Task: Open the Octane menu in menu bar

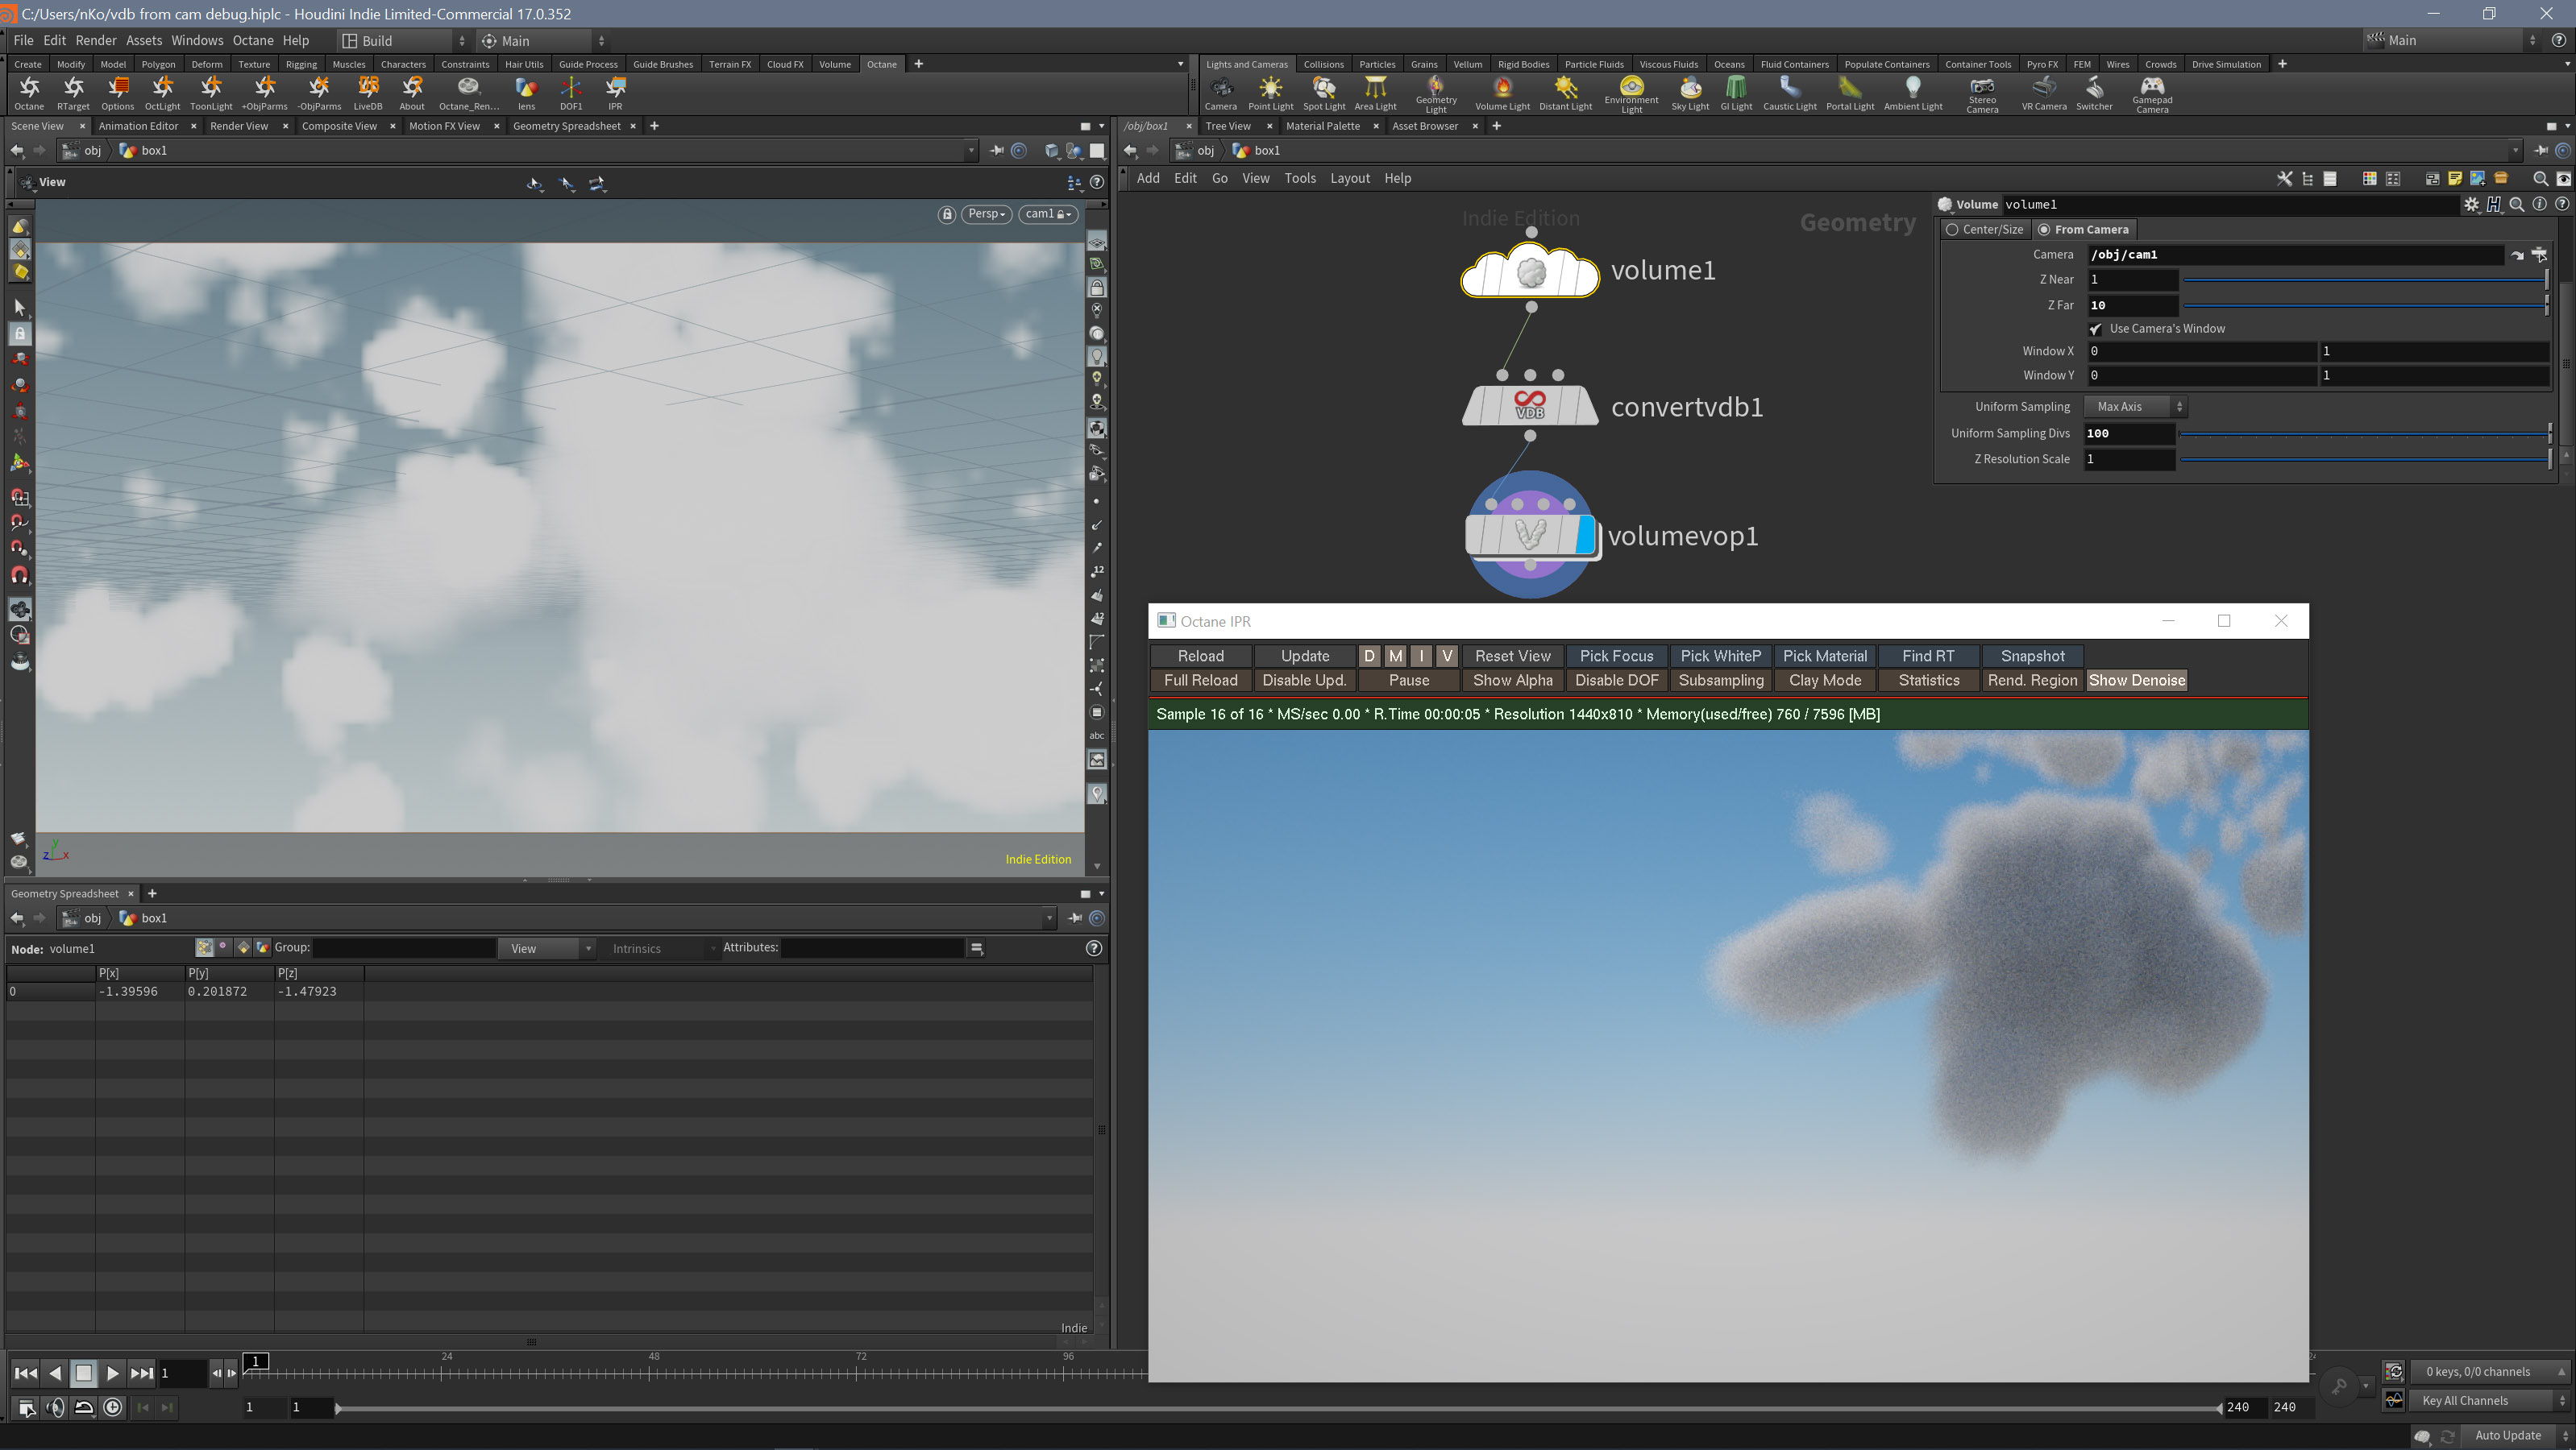Action: pos(252,41)
